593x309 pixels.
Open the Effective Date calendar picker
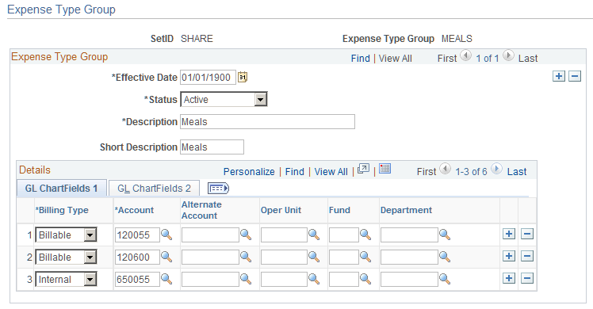(x=243, y=77)
